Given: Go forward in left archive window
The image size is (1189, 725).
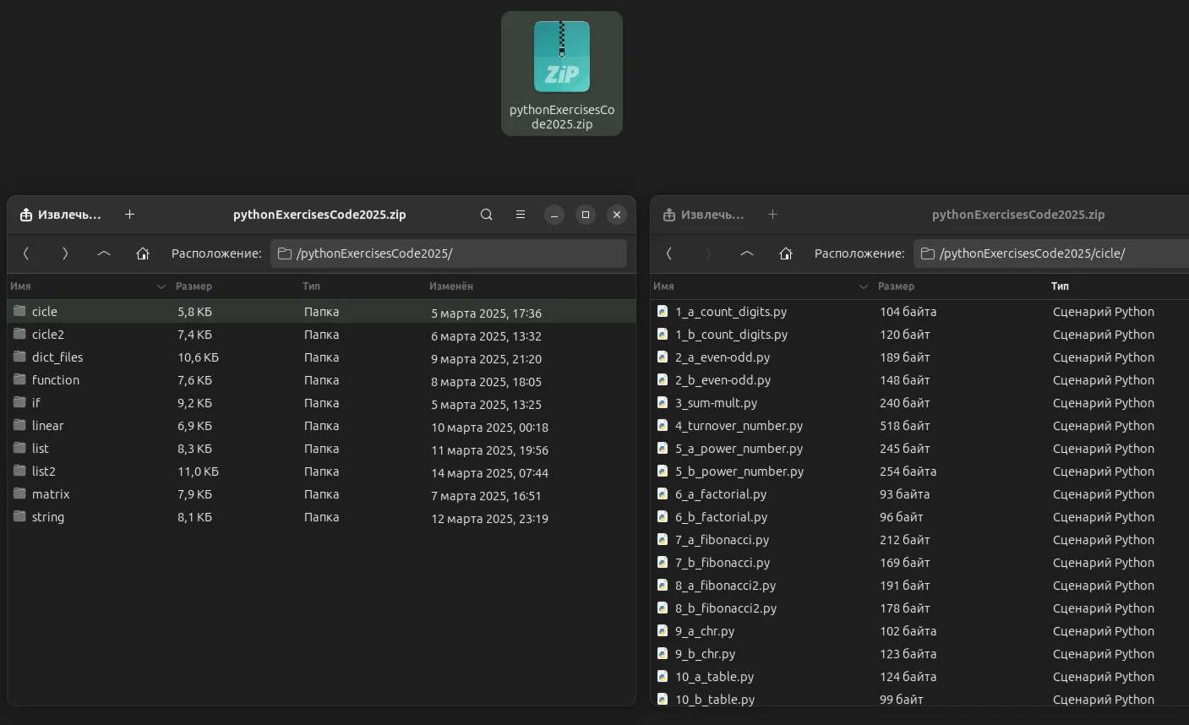Looking at the screenshot, I should [65, 253].
